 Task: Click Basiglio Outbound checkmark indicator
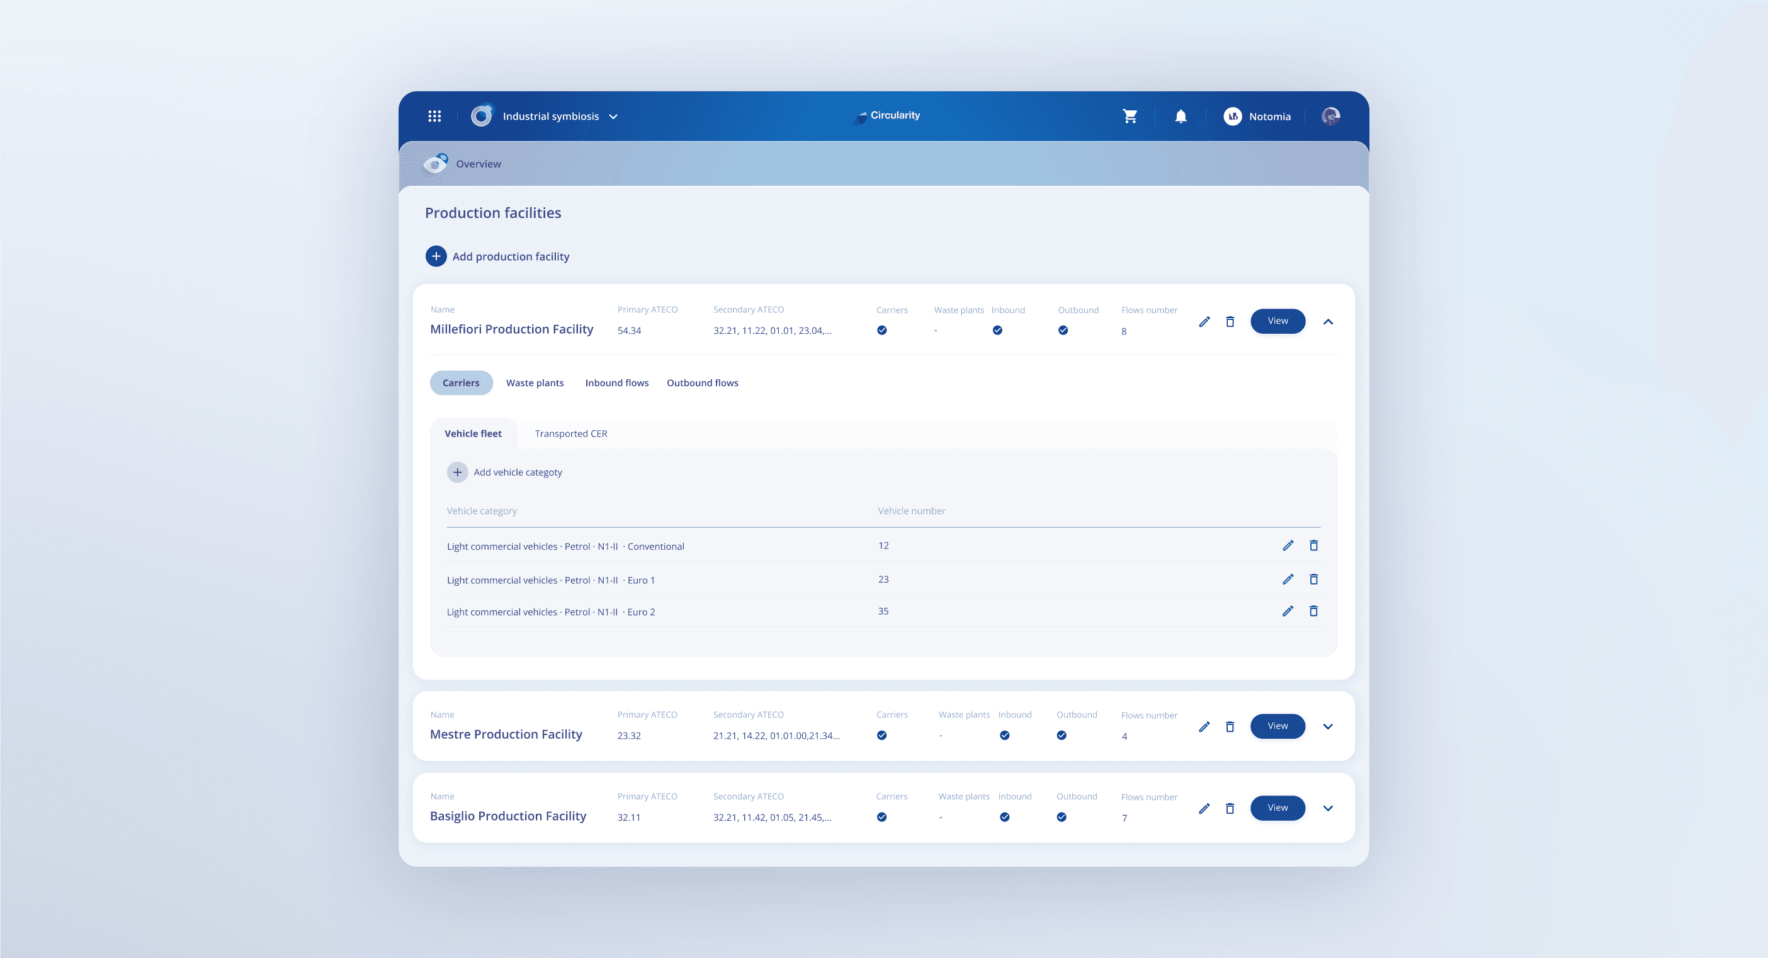point(1062,817)
